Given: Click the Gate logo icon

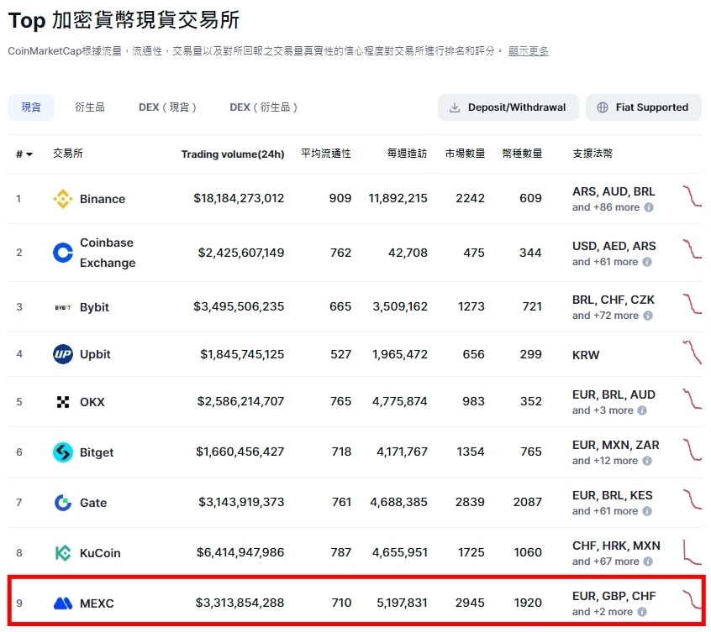Looking at the screenshot, I should coord(62,503).
